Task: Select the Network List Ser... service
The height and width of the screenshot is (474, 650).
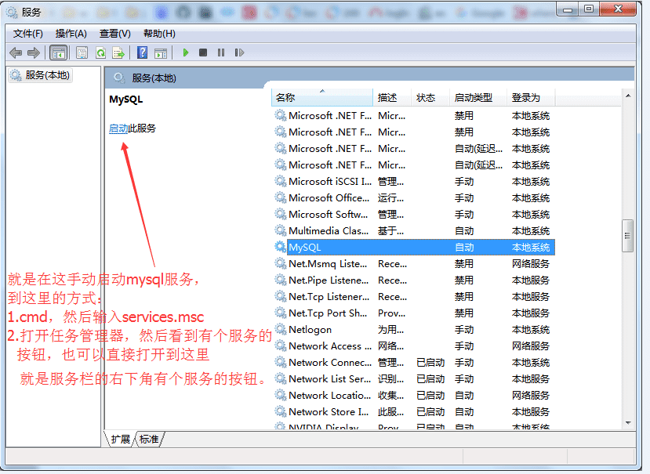Action: (414, 378)
